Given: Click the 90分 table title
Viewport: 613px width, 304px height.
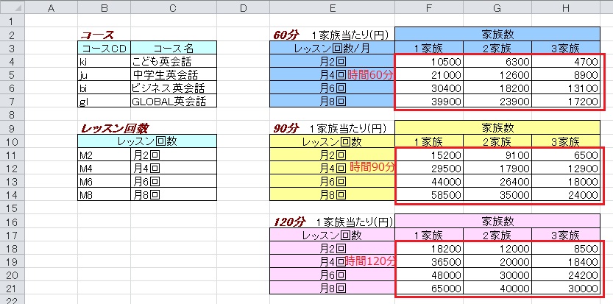Looking at the screenshot, I should tap(286, 128).
